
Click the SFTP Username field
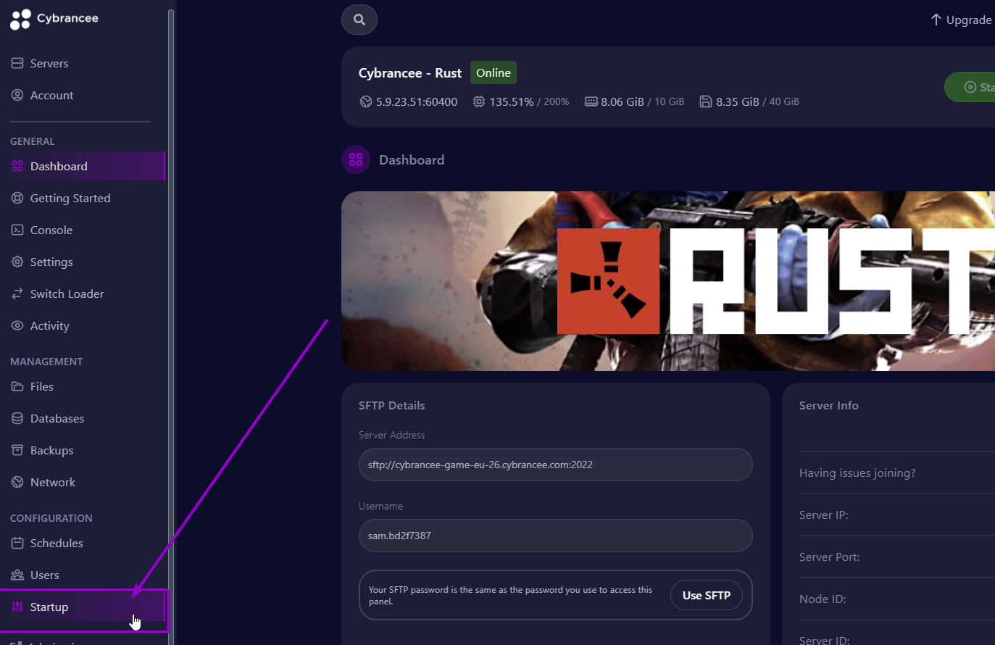[x=555, y=536]
